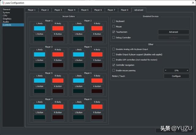Pick Player 1 L Body color

40,28
